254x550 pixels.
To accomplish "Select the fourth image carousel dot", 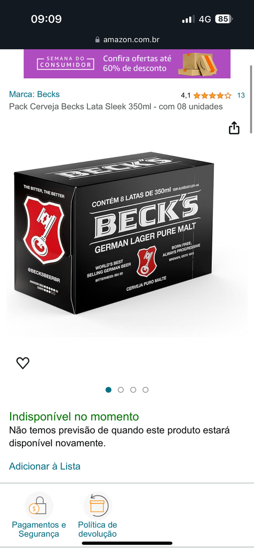I will tap(145, 390).
